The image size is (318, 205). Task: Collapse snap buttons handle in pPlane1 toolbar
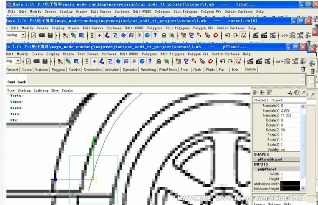point(173,61)
